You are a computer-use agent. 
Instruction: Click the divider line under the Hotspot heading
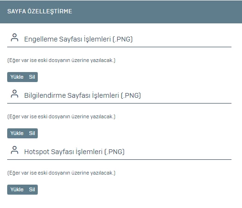pyautogui.click(x=119, y=159)
